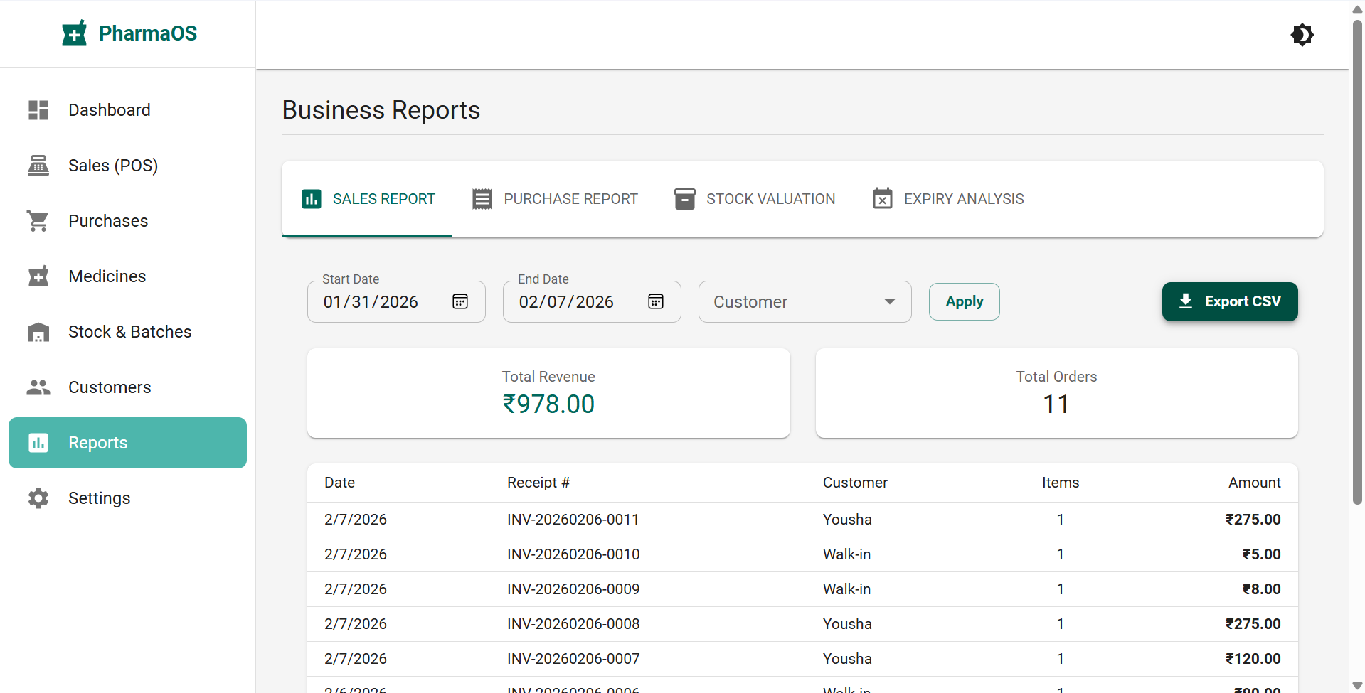
Task: Toggle dark mode theme icon
Action: tap(1302, 35)
